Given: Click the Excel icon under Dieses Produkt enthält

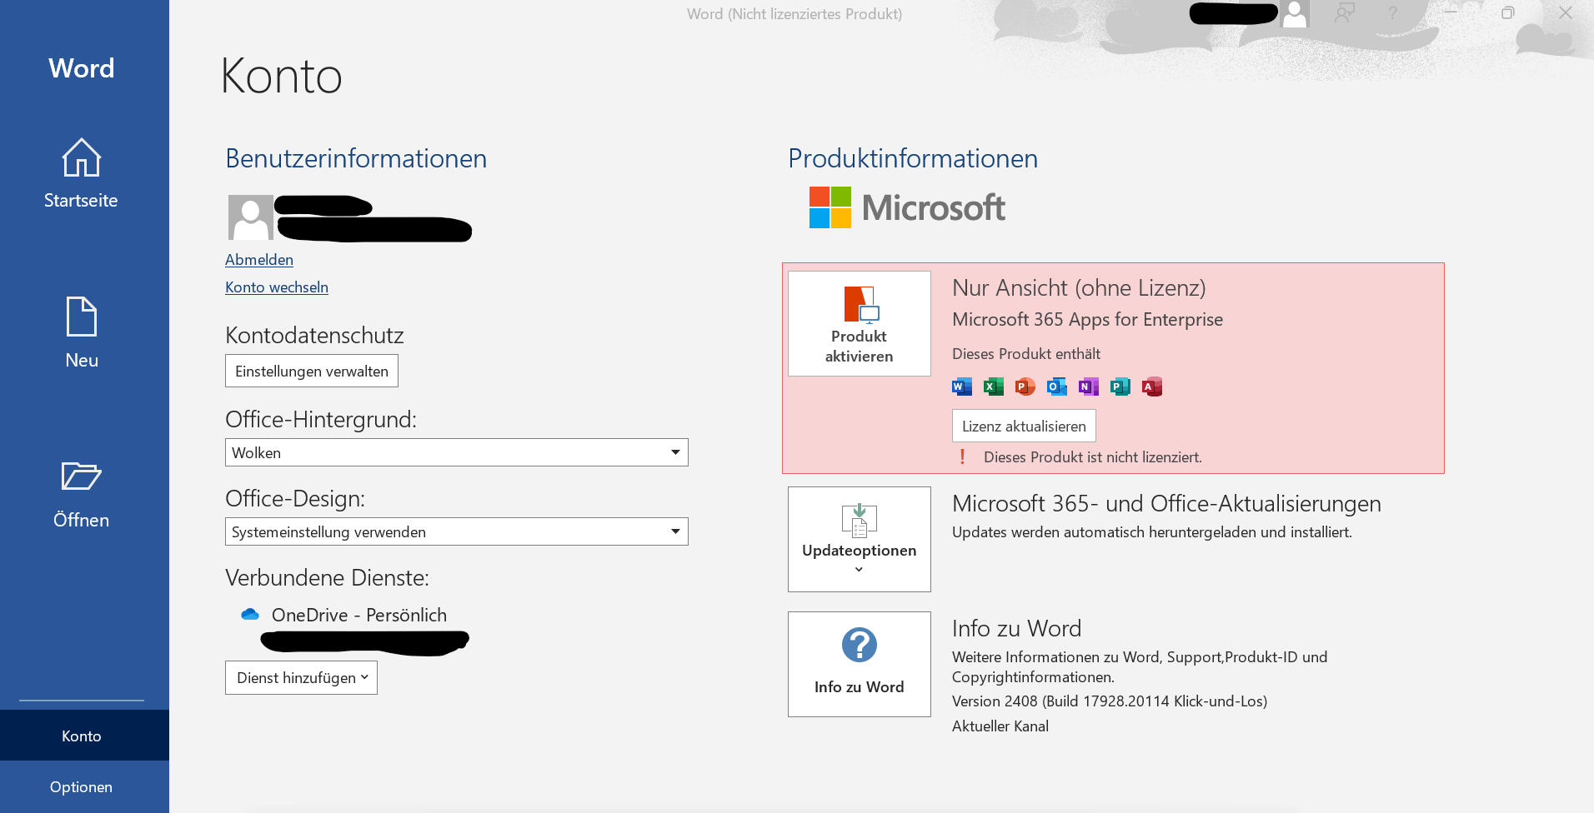Looking at the screenshot, I should (x=994, y=387).
